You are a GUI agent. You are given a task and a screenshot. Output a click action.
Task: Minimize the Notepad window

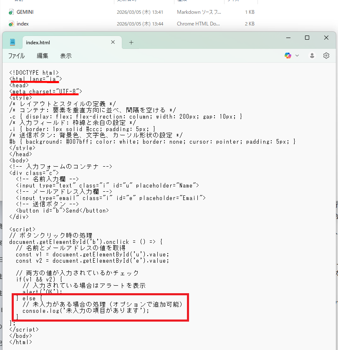288,38
